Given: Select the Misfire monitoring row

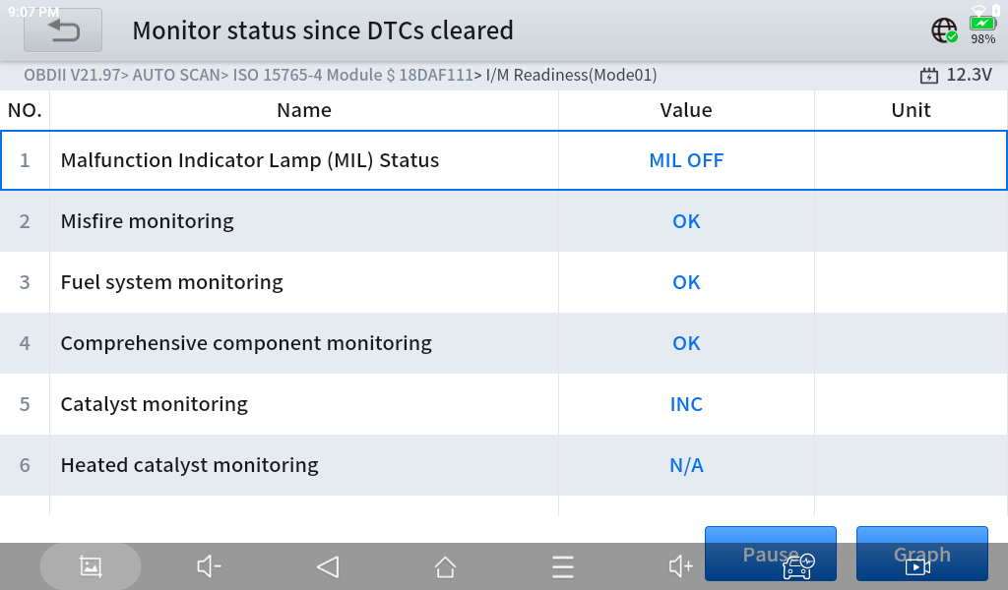Looking at the screenshot, I should [504, 221].
